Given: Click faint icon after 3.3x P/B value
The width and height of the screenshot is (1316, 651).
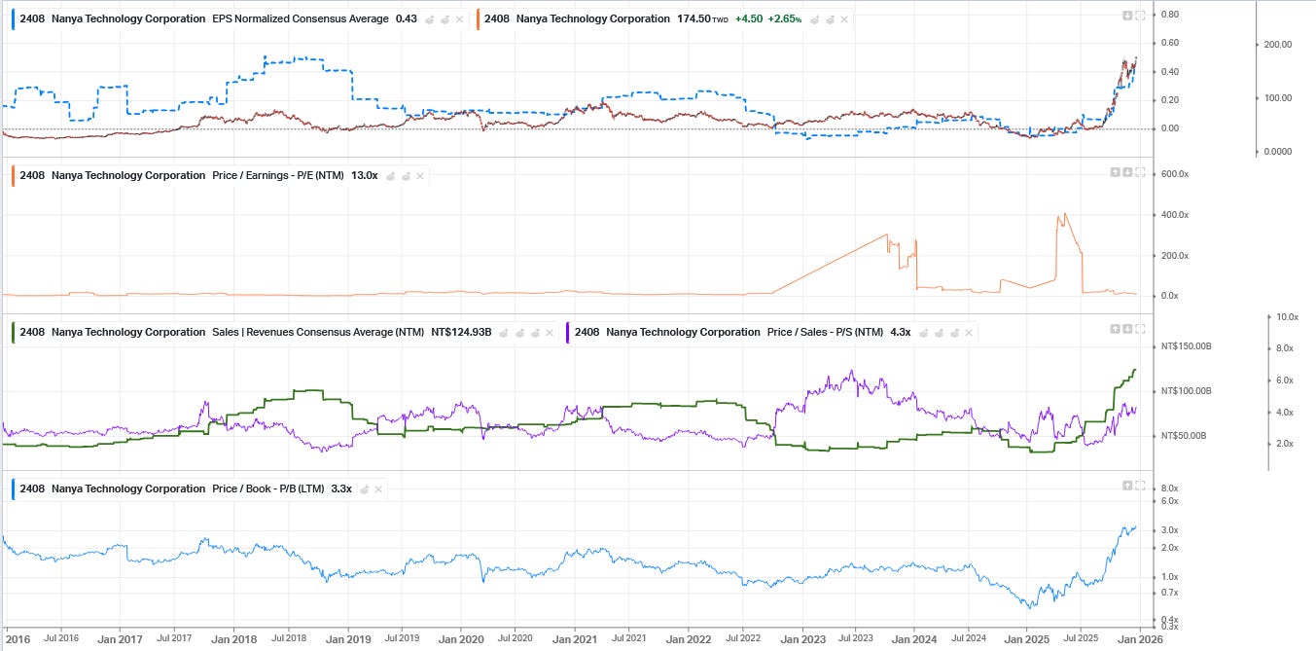Looking at the screenshot, I should tap(364, 488).
